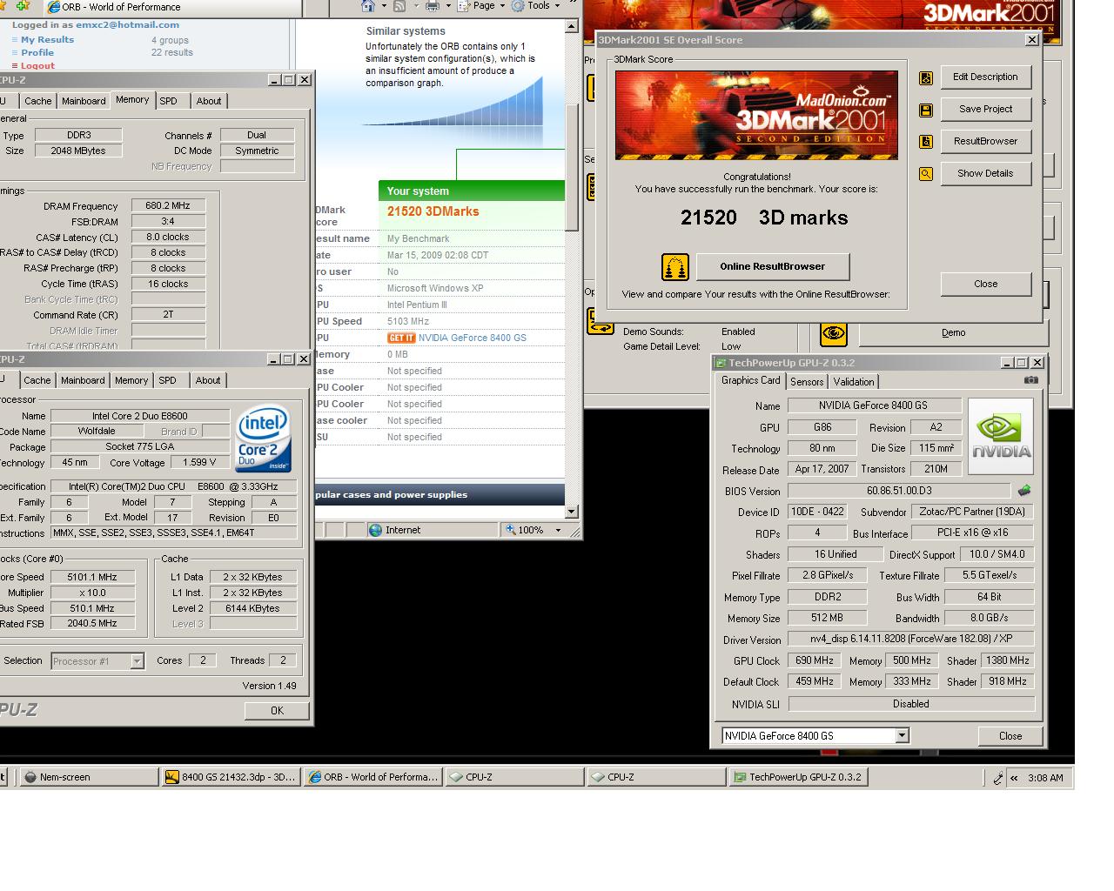The width and height of the screenshot is (1114, 891).
Task: Open the My Results link
Action: tap(47, 39)
